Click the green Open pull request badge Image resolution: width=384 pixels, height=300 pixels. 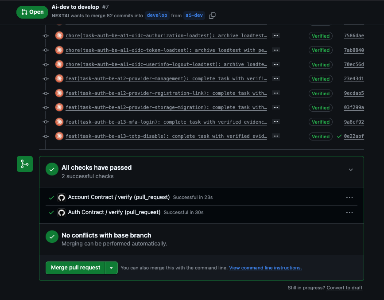click(32, 12)
